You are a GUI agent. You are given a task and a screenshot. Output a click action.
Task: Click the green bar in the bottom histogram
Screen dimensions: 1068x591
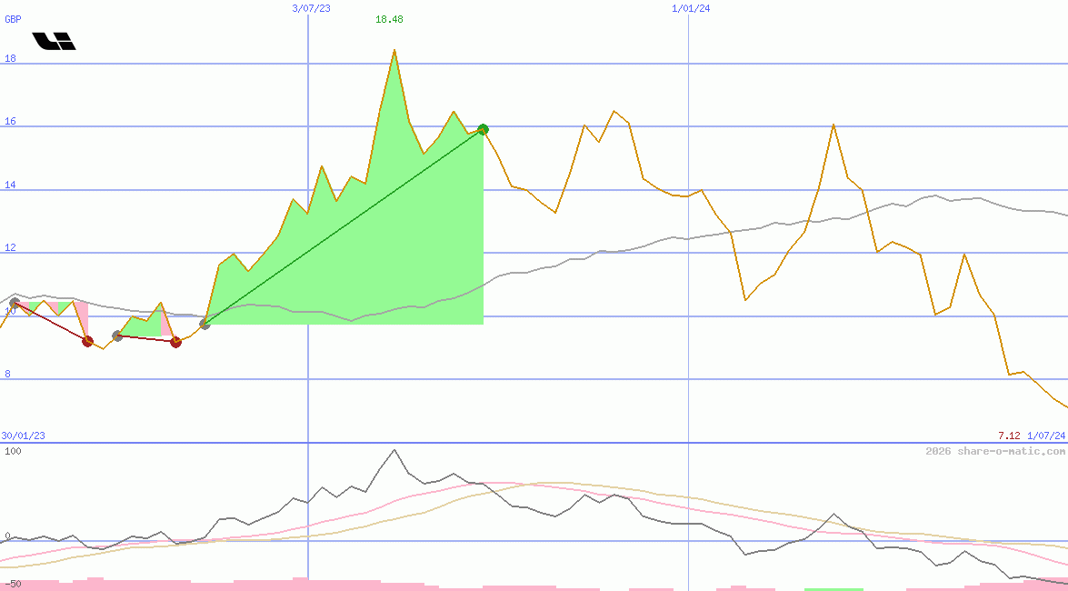pyautogui.click(x=833, y=588)
